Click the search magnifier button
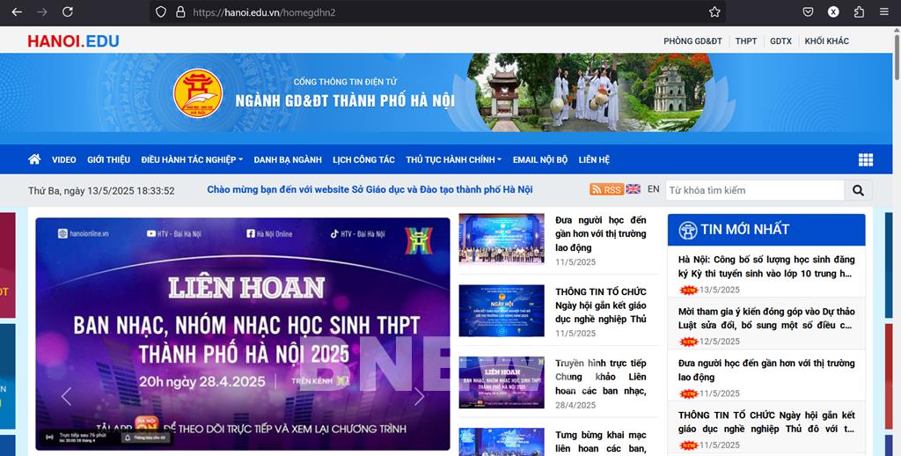Viewport: 901px width, 456px height. [x=858, y=190]
